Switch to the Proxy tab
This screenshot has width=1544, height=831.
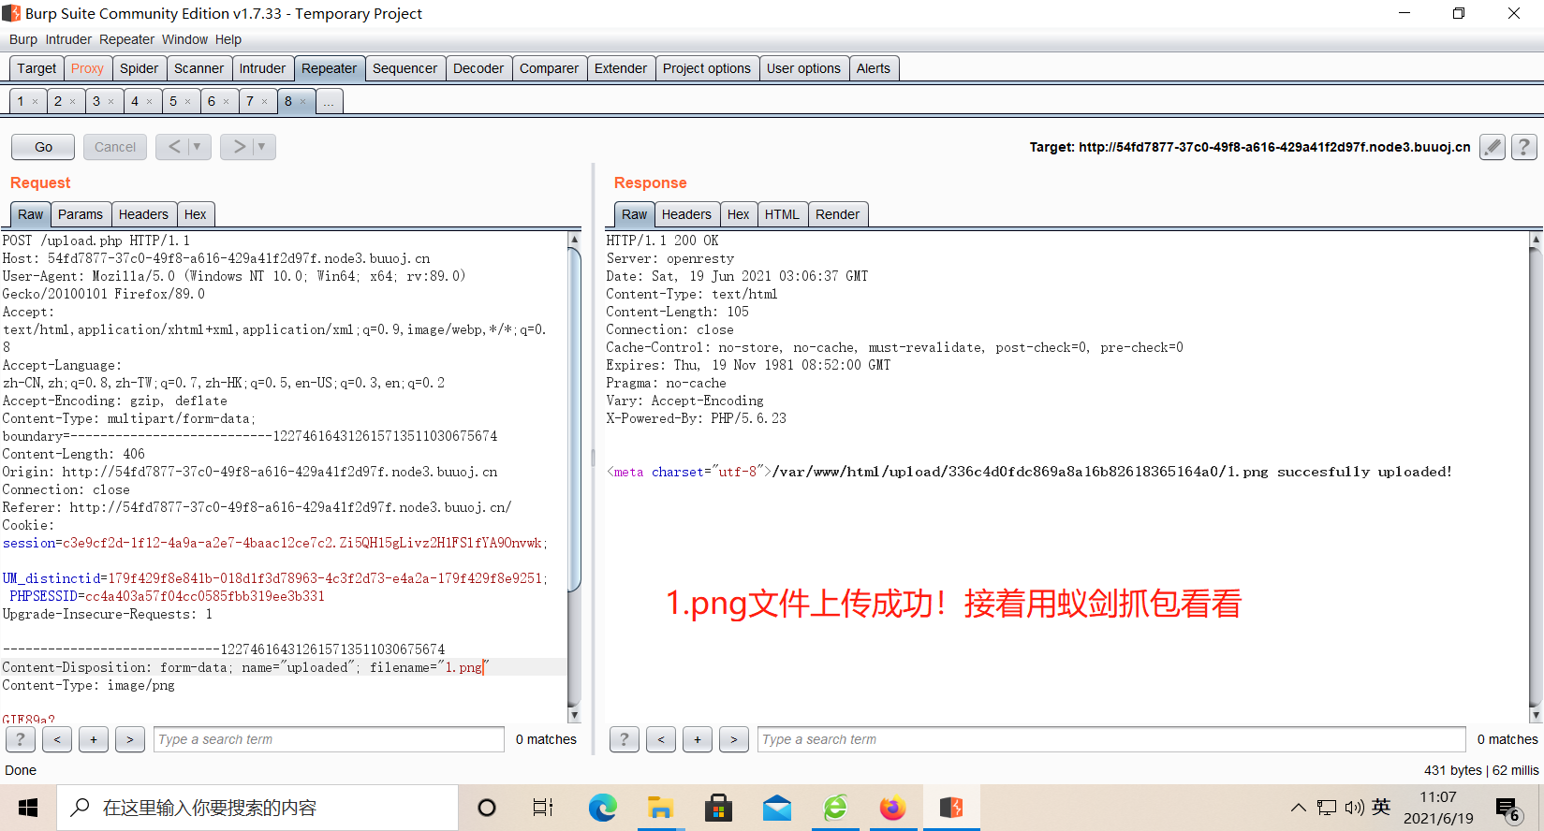(87, 68)
